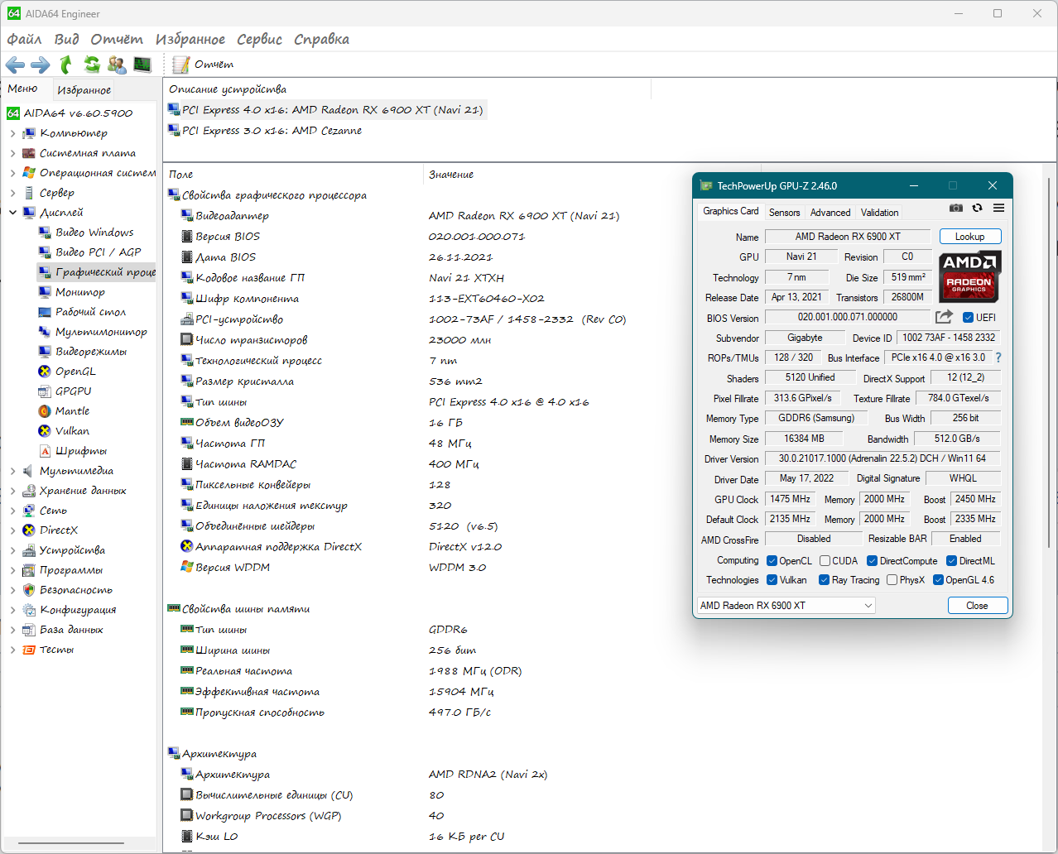Click the tree panel horizontal scrollbar
This screenshot has height=854, width=1058.
tap(70, 844)
